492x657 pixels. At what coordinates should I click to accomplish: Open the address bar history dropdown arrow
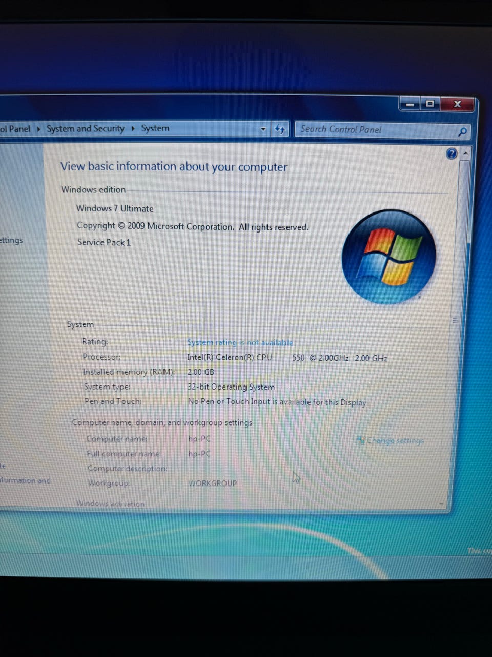263,129
